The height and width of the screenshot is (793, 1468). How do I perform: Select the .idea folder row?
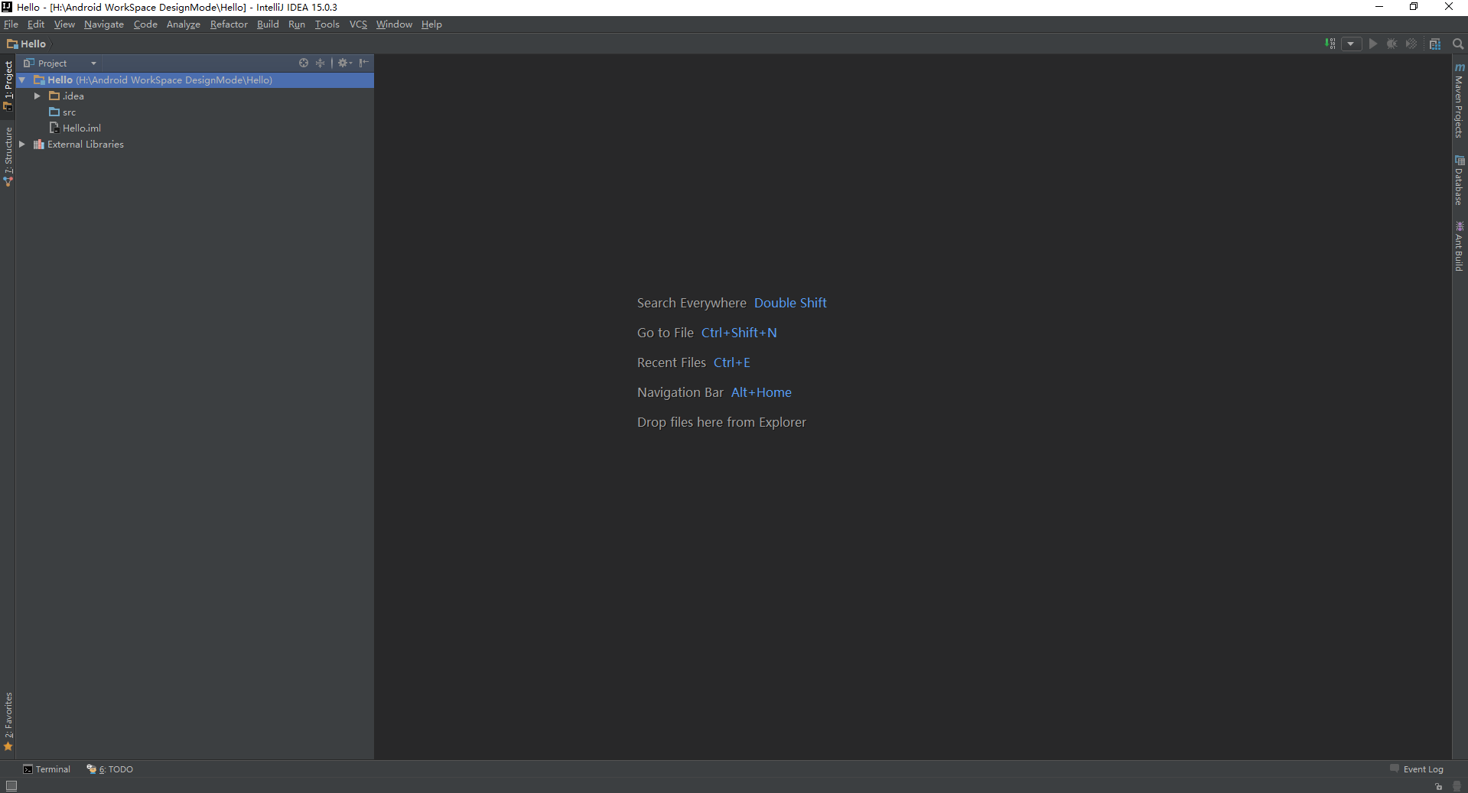point(195,96)
